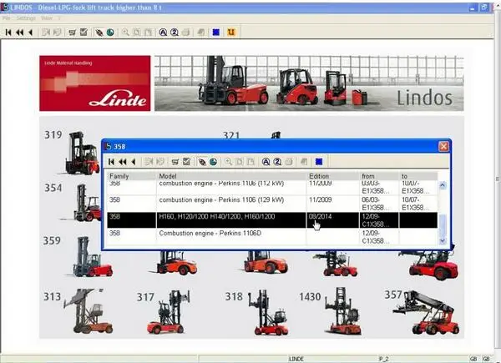
Task: Click the checklist icon in main toolbar
Action: coord(83,33)
